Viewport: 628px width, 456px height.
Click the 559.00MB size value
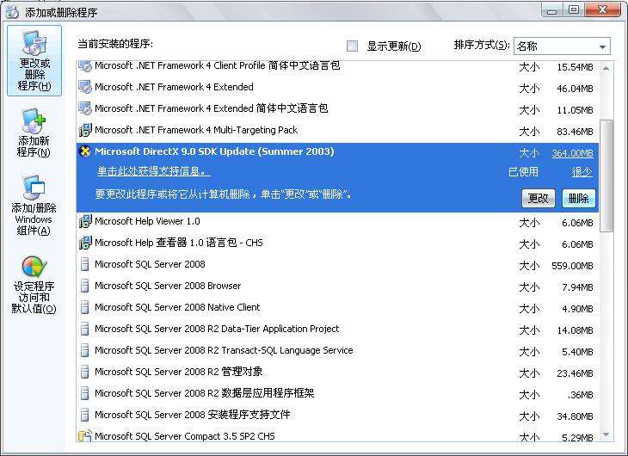pos(572,266)
